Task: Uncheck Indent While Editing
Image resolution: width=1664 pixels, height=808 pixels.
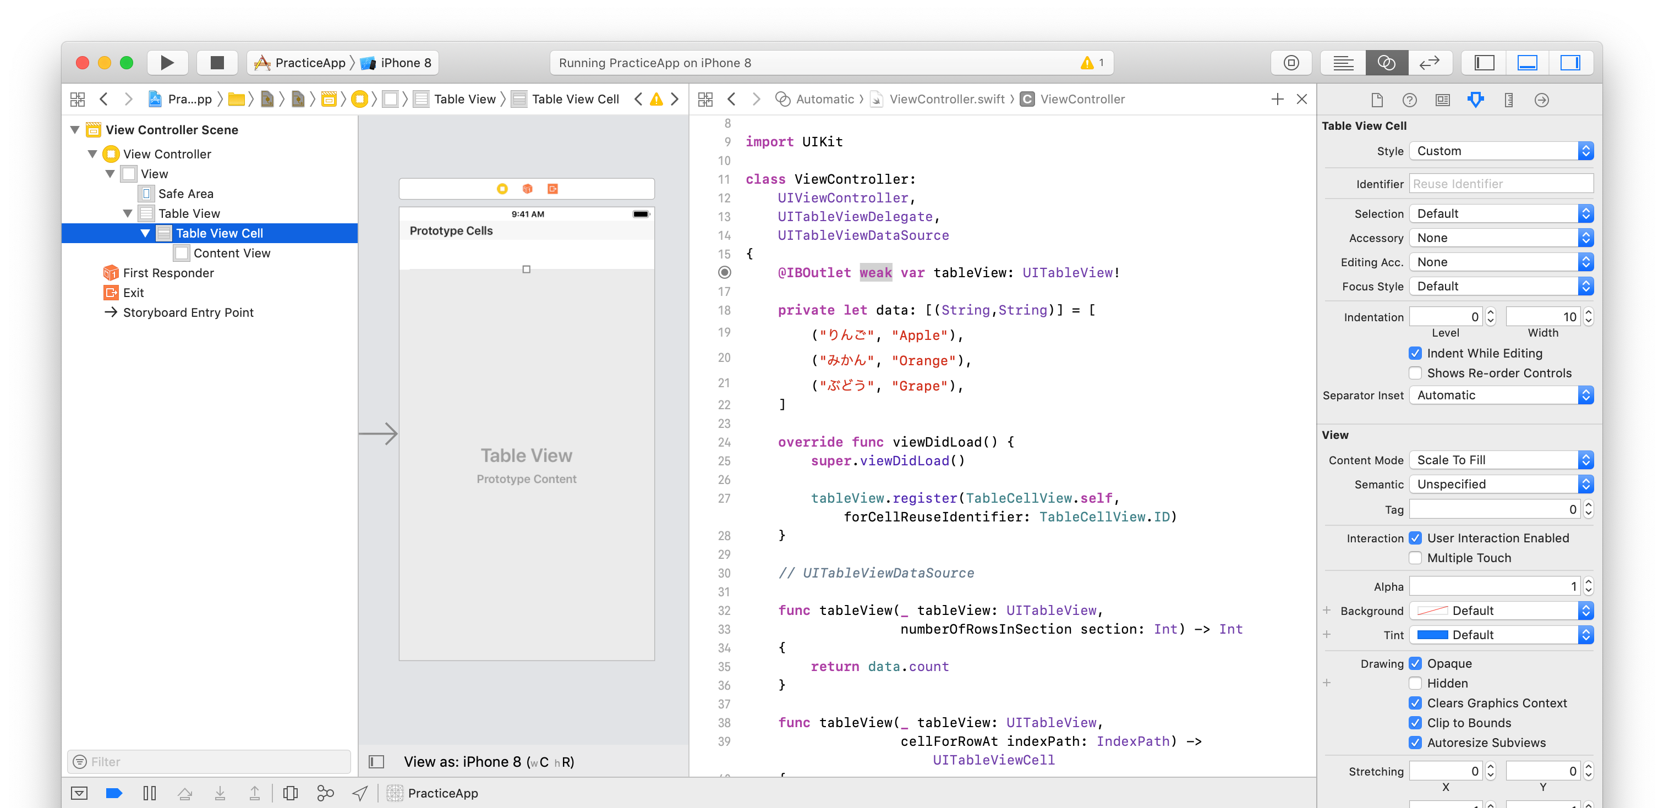Action: click(x=1415, y=353)
